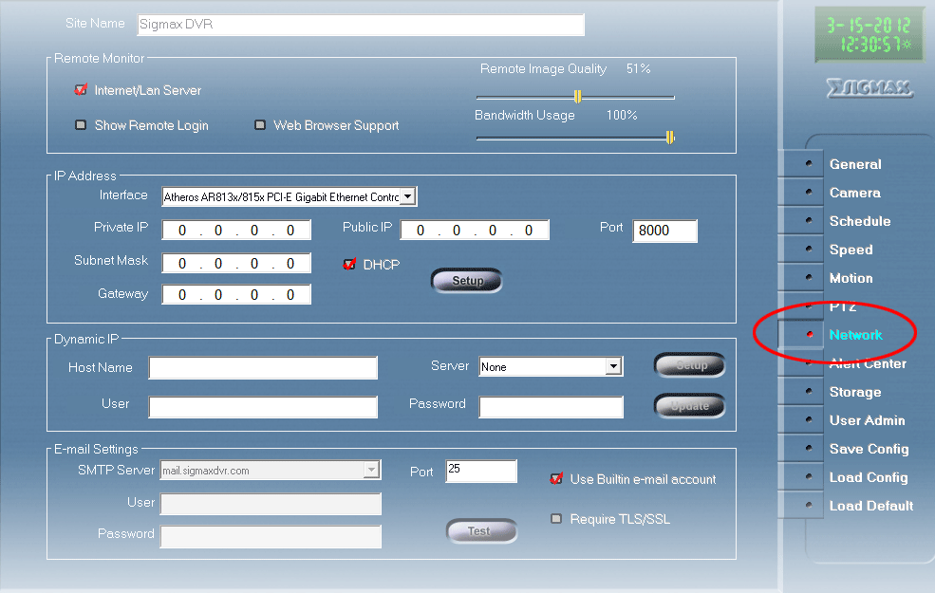The width and height of the screenshot is (935, 593).
Task: Enable Web Browser Support checkbox
Action: (x=260, y=125)
